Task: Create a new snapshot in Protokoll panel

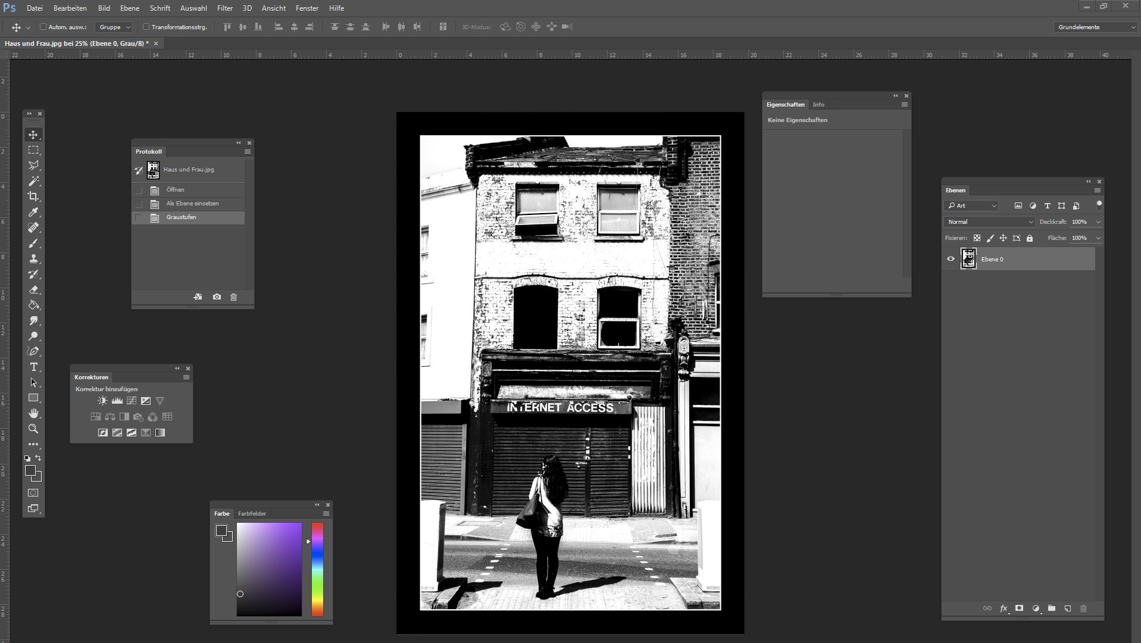Action: (x=217, y=297)
